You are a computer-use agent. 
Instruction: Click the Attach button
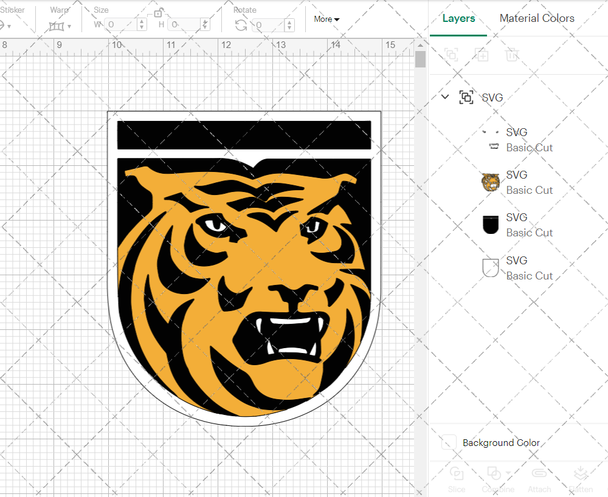pyautogui.click(x=539, y=479)
